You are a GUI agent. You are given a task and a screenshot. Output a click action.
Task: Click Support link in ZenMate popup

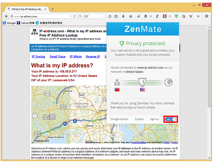[139, 119]
